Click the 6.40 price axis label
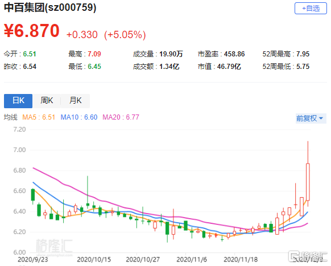331x266 pixels. coord(19,211)
